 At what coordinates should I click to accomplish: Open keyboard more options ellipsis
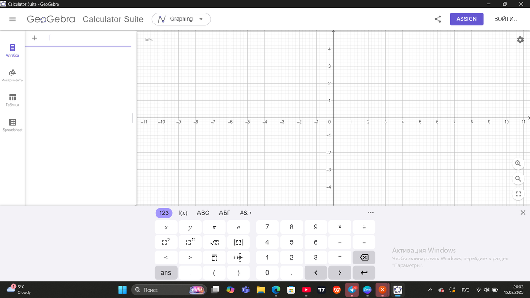[370, 212]
